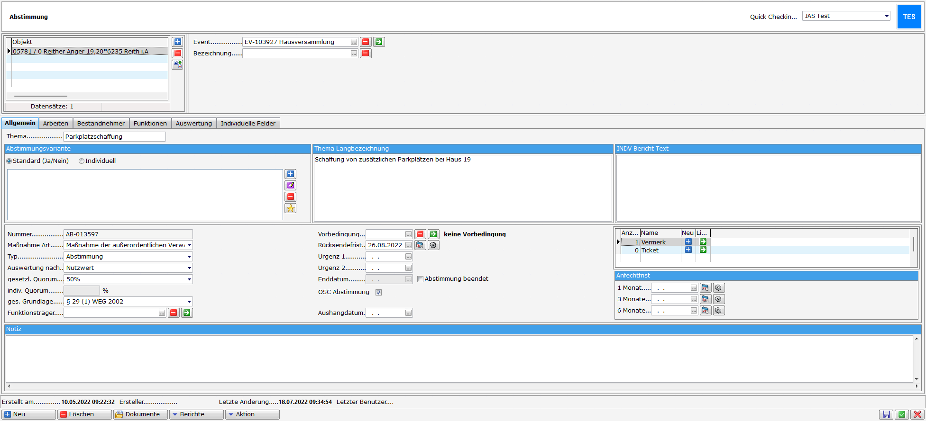The image size is (926, 421).
Task: Open the Dokumente button
Action: click(140, 414)
